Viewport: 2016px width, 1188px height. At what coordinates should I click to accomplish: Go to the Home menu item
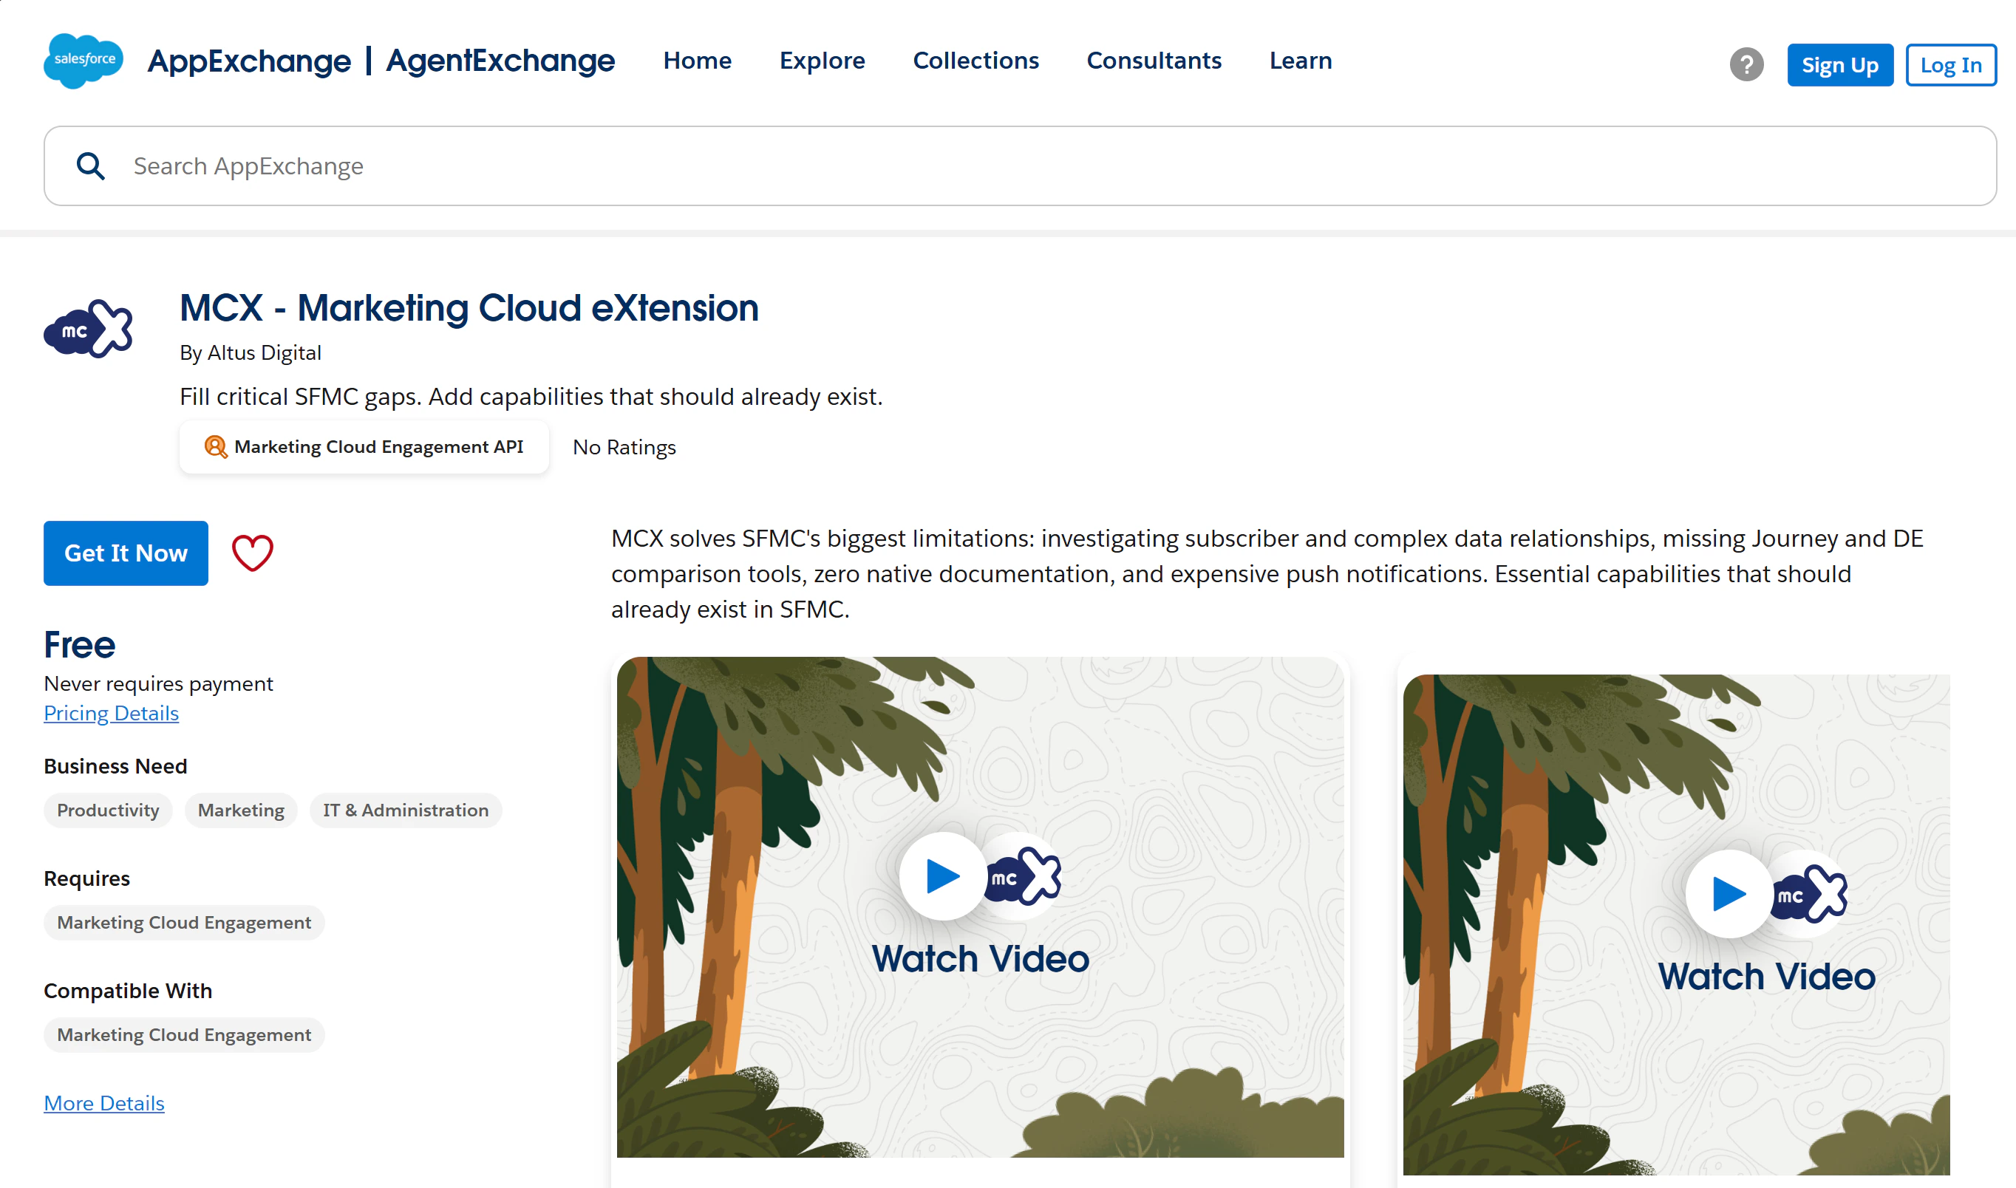[x=698, y=61]
